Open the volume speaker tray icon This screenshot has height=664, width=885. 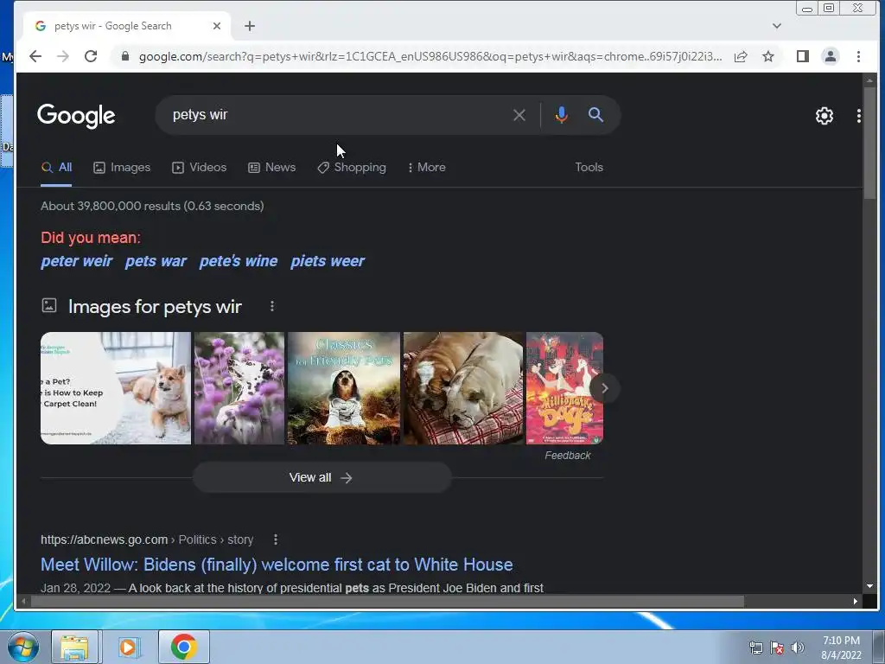798,648
